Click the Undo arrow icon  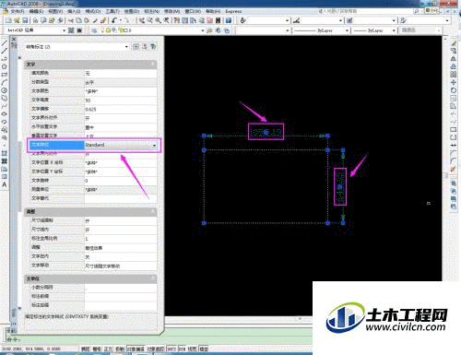114,20
